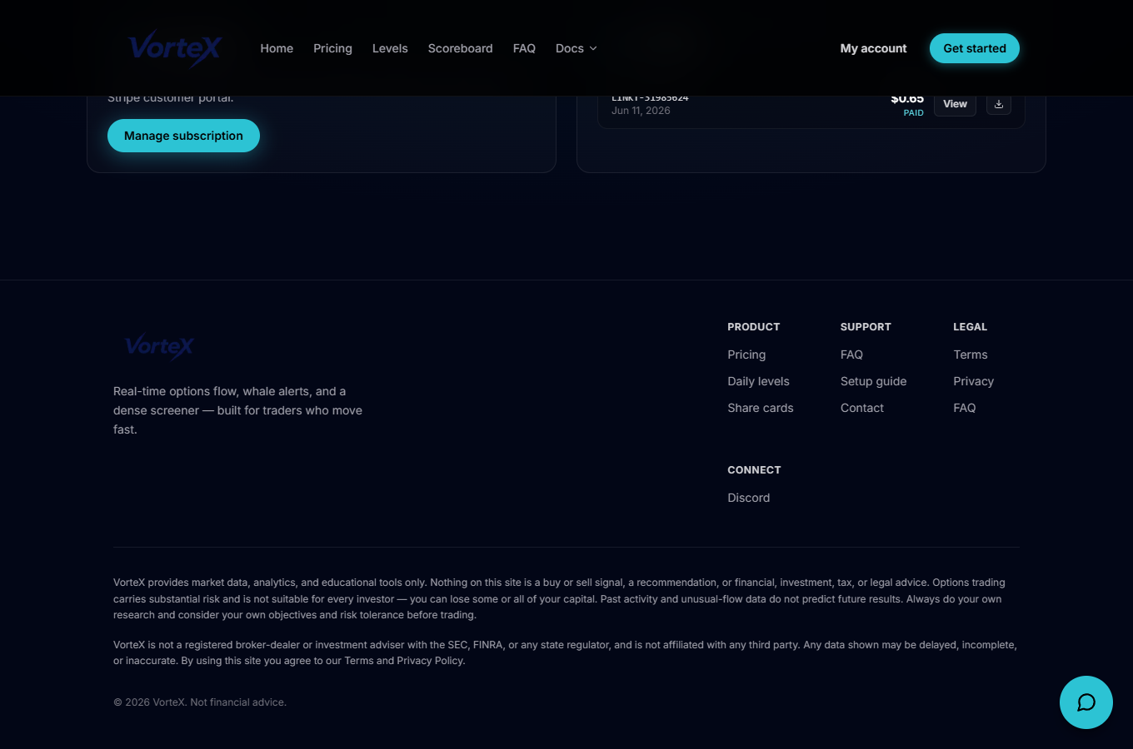This screenshot has height=749, width=1133.
Task: Open Pricing link under Product
Action: (x=746, y=355)
